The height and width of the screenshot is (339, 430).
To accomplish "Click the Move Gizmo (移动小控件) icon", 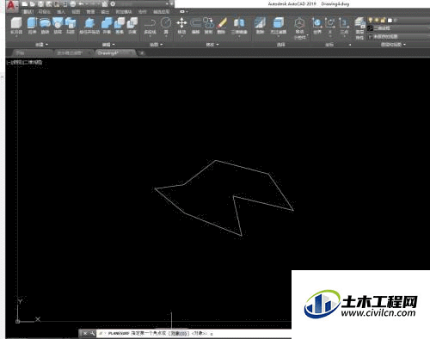I will pos(299,28).
